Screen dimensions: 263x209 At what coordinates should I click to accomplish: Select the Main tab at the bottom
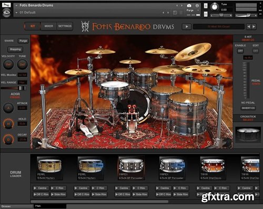coord(50,206)
